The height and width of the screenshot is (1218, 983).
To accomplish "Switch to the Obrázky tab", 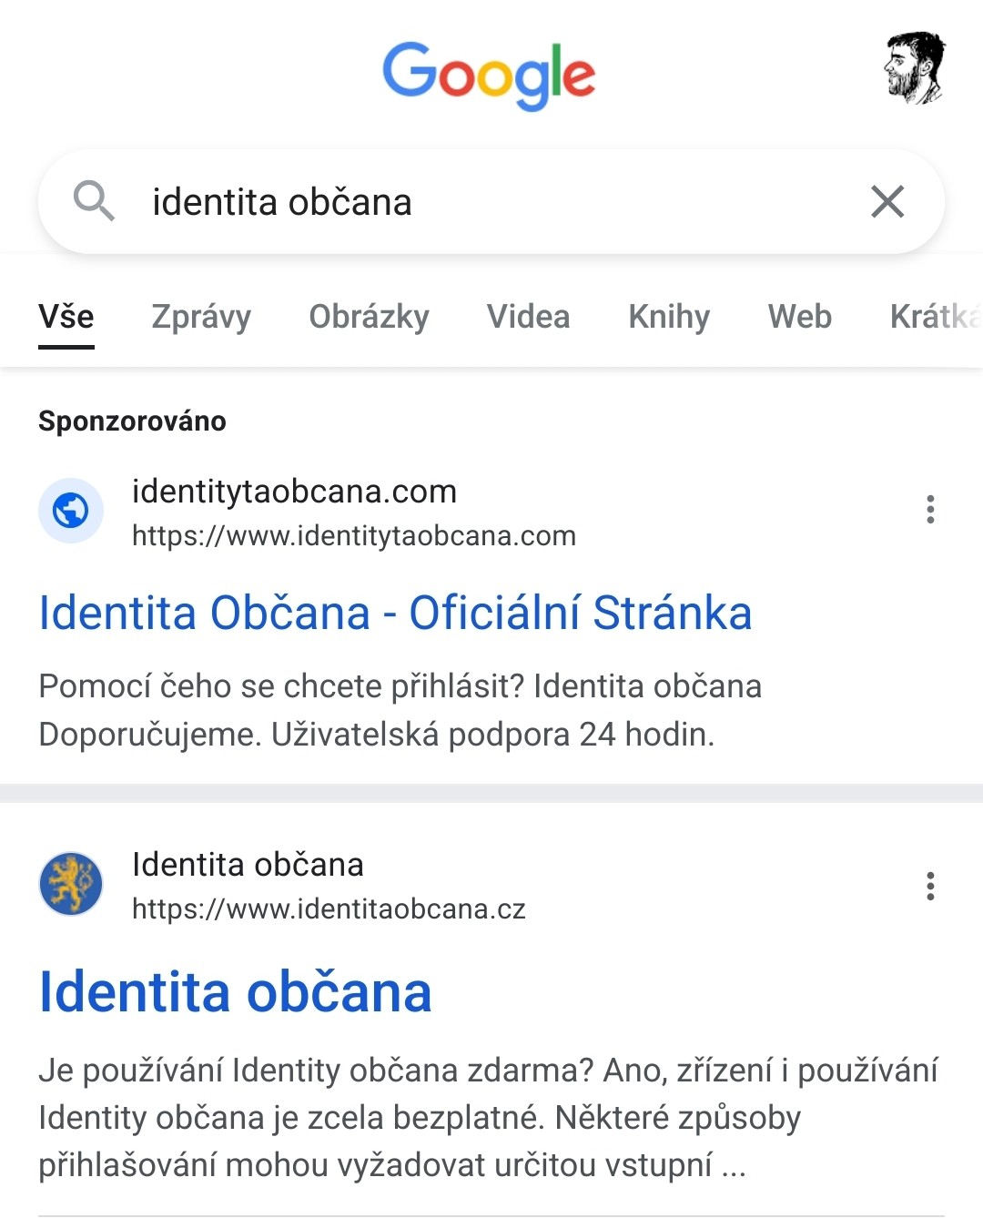I will (369, 317).
